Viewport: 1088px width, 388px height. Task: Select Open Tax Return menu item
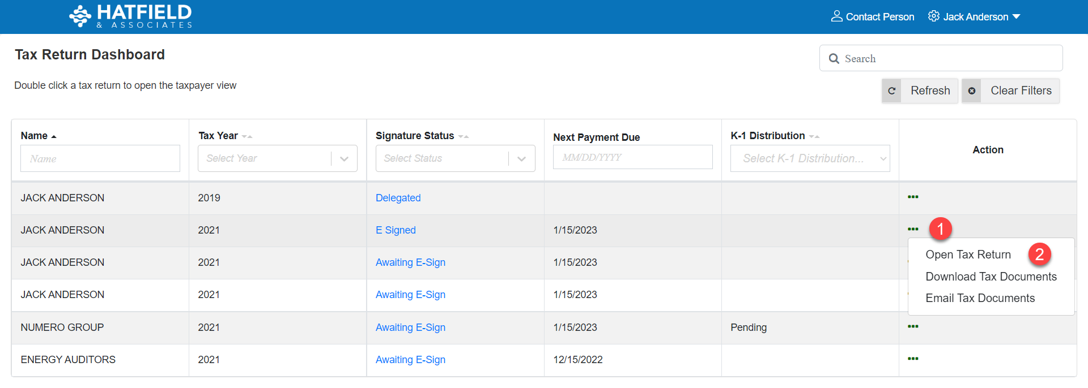(968, 255)
